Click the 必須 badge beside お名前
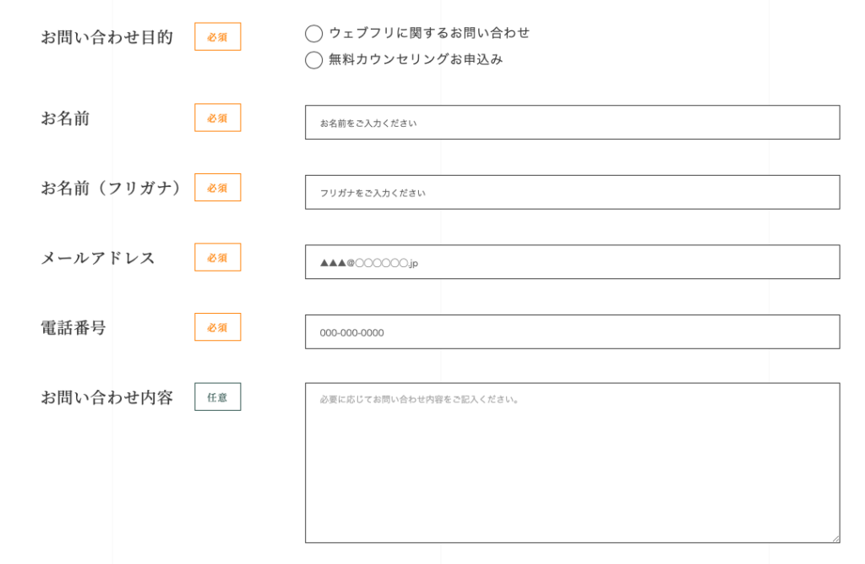Viewport: 865px width, 564px height. coord(217,118)
